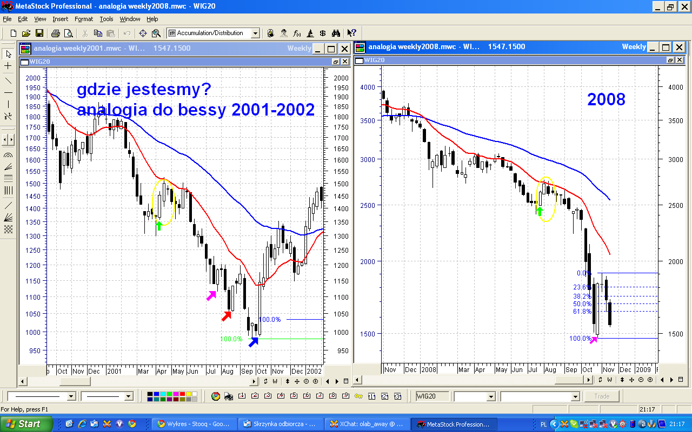Choose the vertical line drawing tool
This screenshot has height=432, width=692.
[x=8, y=104]
